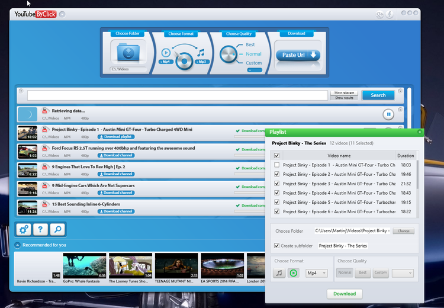Open EA SPORTS 2014 FIFA recommended thumbnail
The height and width of the screenshot is (308, 444).
(x=222, y=266)
